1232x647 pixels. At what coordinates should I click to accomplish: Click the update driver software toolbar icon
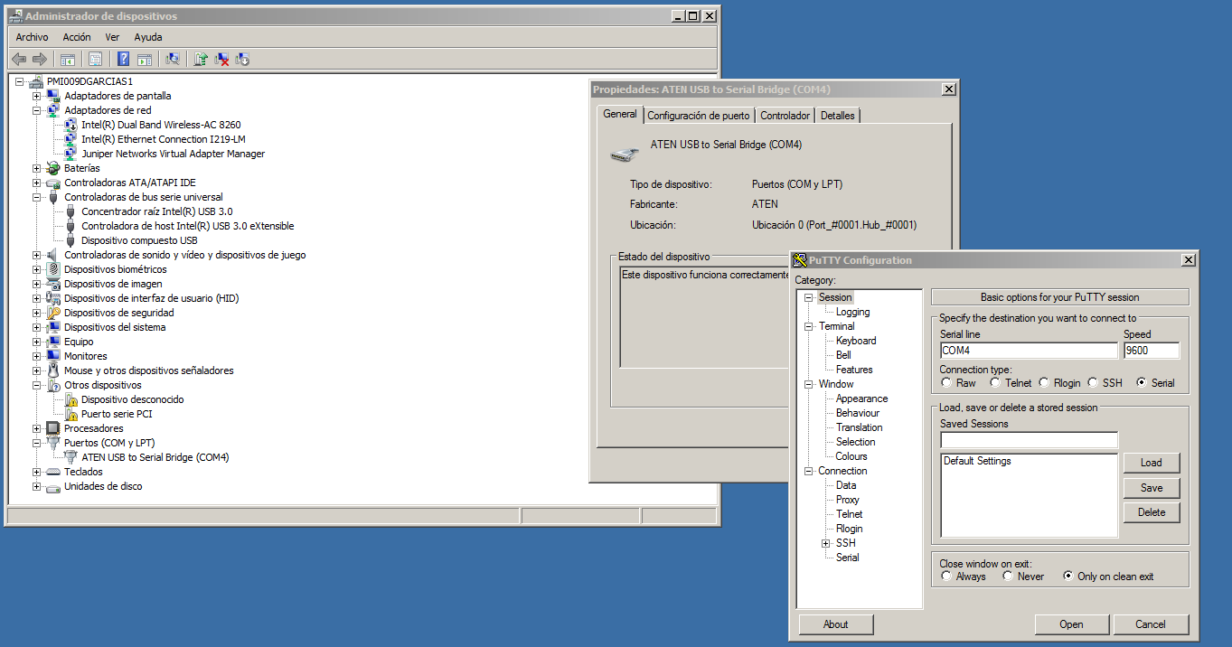pos(201,59)
